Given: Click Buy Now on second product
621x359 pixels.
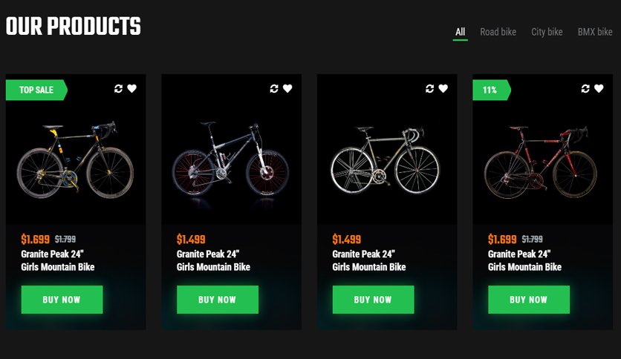Looking at the screenshot, I should 218,300.
